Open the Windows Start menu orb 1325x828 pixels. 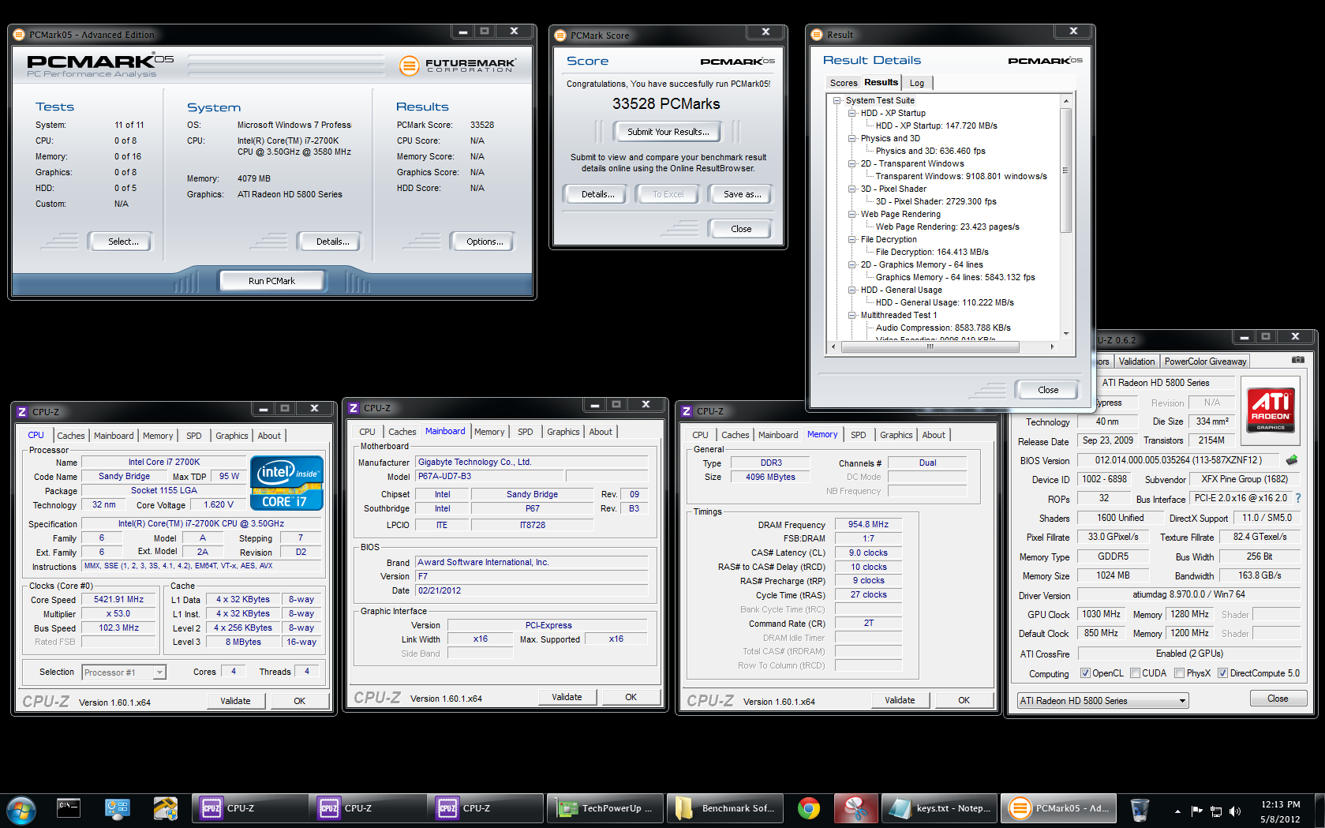(21, 809)
